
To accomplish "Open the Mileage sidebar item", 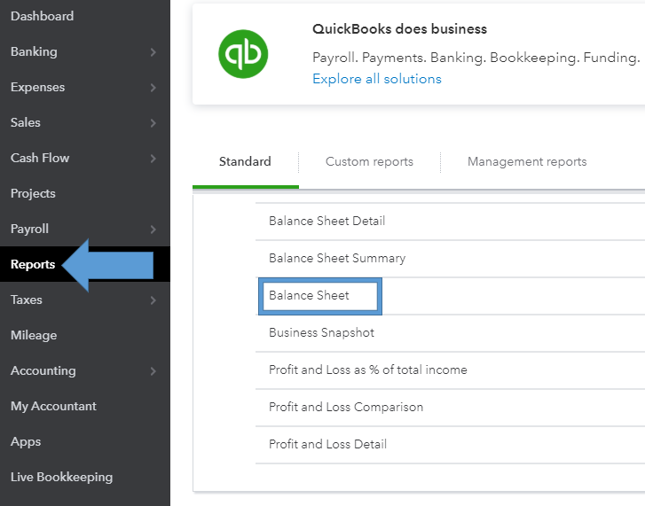I will tap(34, 335).
